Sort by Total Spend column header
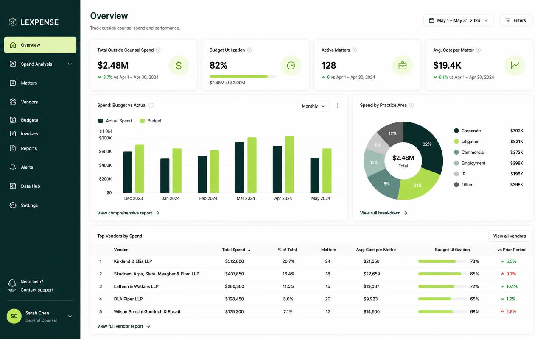This screenshot has height=339, width=543. coord(236,250)
